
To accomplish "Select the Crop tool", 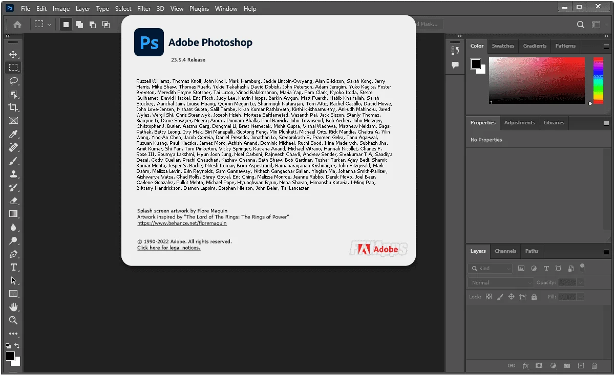I will pos(13,107).
